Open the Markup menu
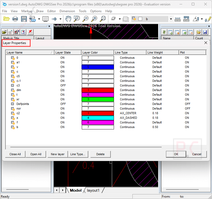Screen dimensions: 212x199 tap(27, 11)
